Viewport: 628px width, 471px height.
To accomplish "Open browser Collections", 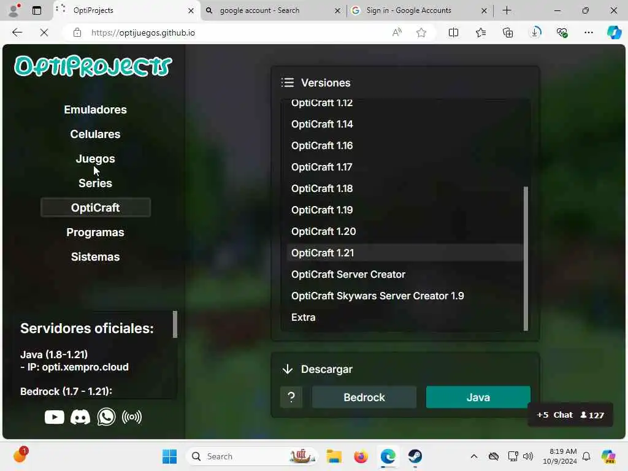I will pyautogui.click(x=508, y=33).
